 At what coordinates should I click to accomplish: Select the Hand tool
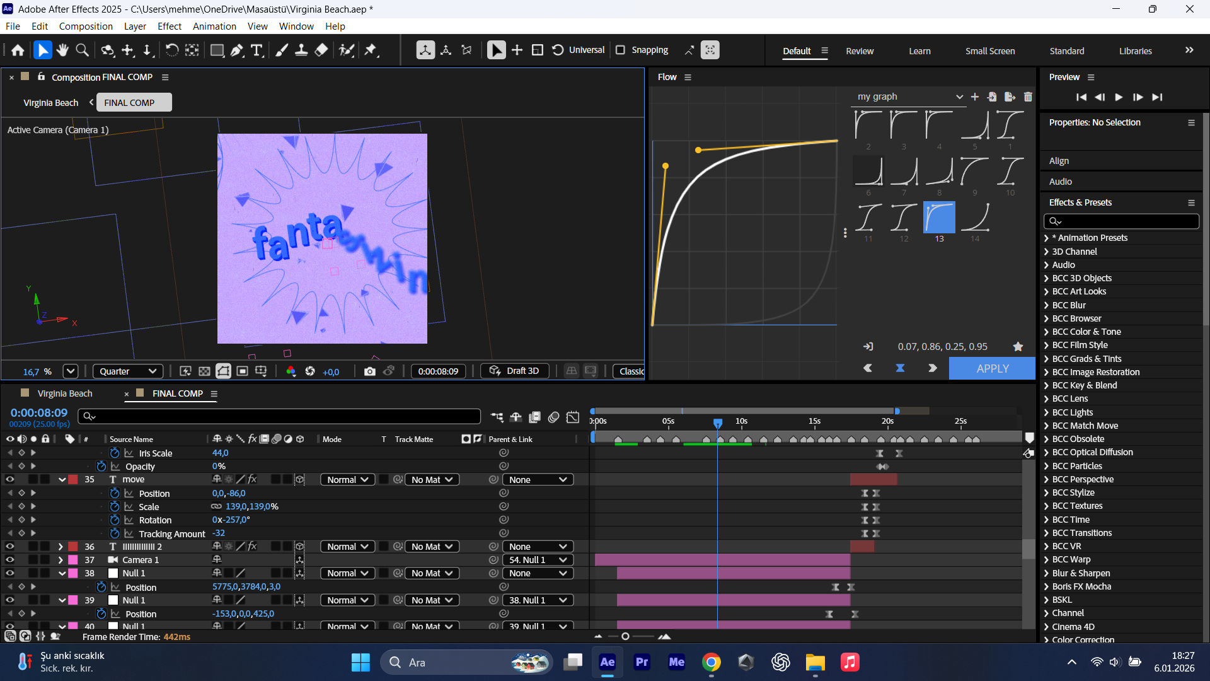62,50
